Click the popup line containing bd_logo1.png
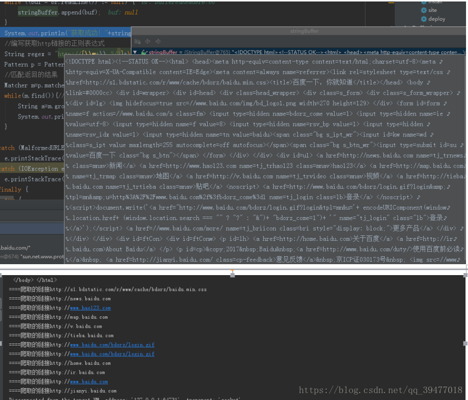The image size is (468, 400). tap(256, 103)
